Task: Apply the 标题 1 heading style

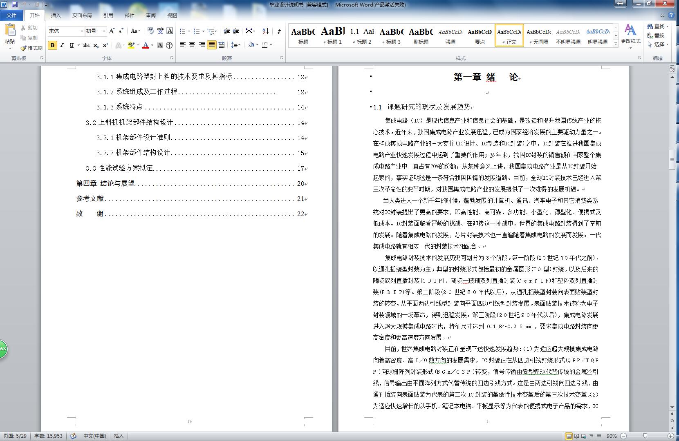Action: (x=333, y=36)
